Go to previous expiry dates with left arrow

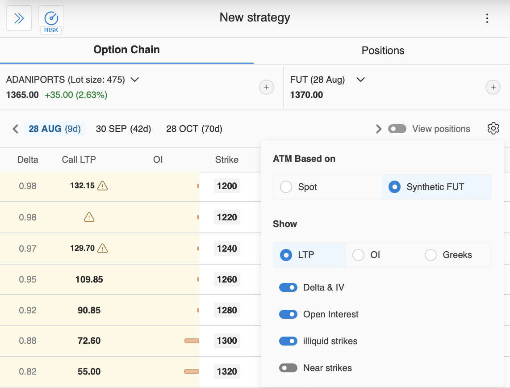(16, 129)
